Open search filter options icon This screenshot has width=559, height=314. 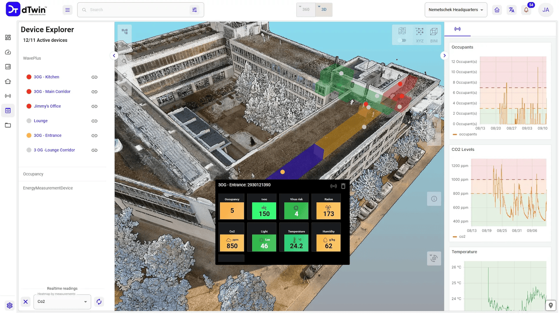pyautogui.click(x=195, y=10)
